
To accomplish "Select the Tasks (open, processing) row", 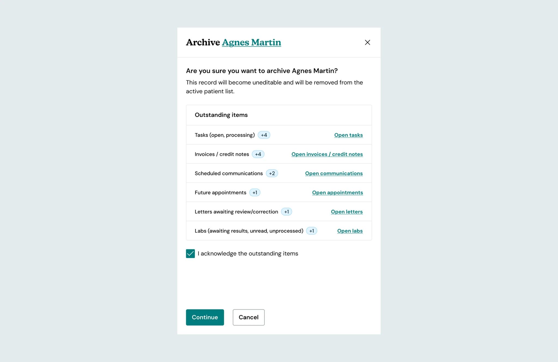I will (225, 135).
